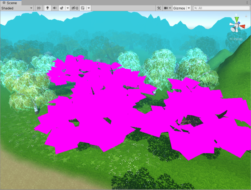Open the component tools icon
Image resolution: width=251 pixels, height=190 pixels.
coord(158,8)
